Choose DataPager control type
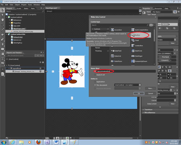Viewport: 181px width, 145px height. [137, 56]
